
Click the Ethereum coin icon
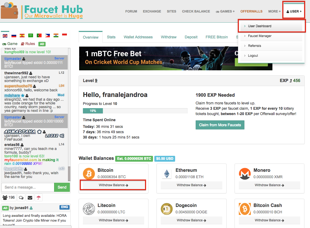point(167,174)
